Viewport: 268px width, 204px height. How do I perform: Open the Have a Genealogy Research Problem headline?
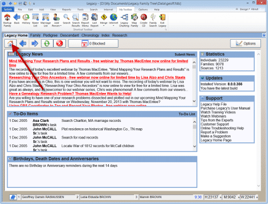[x=70, y=93]
